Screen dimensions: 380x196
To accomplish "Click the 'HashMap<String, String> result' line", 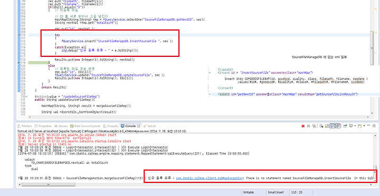I will 86,106.
